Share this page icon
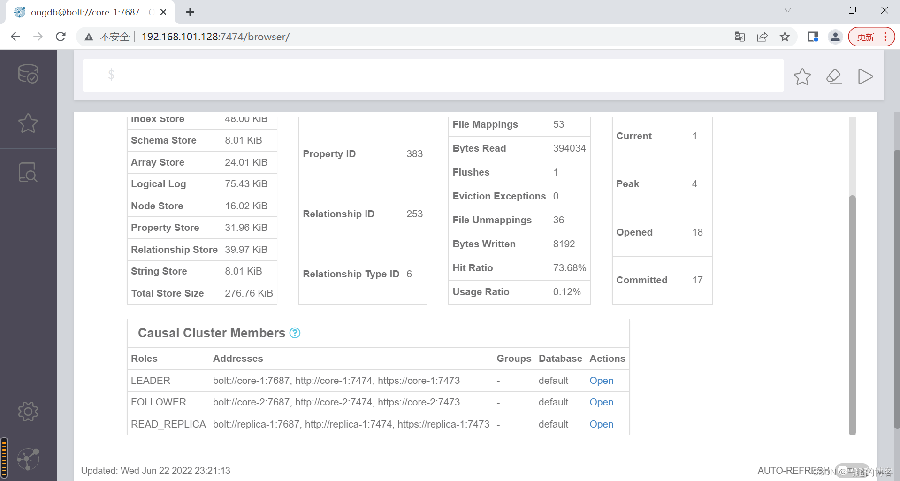The width and height of the screenshot is (900, 481). 762,37
